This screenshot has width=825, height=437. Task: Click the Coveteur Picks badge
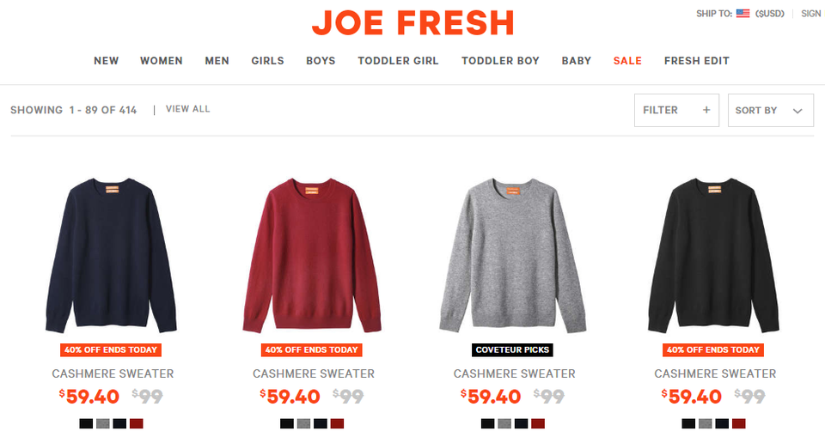512,349
